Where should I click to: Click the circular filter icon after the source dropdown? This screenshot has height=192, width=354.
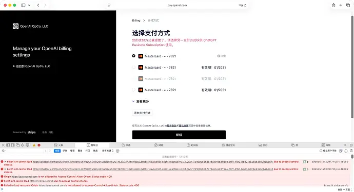coord(117,151)
